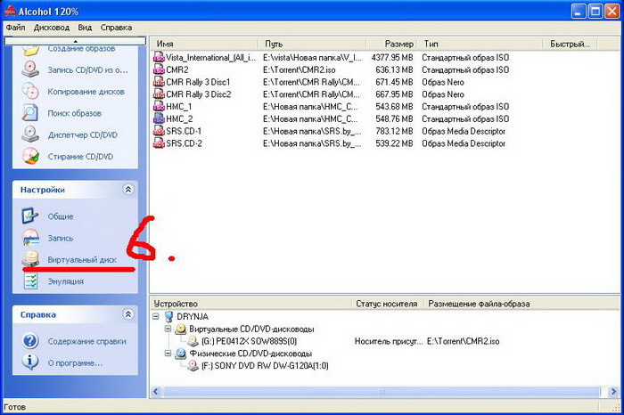Click the Копирование дисков icon
Screen dimensions: 624x415
pos(30,92)
